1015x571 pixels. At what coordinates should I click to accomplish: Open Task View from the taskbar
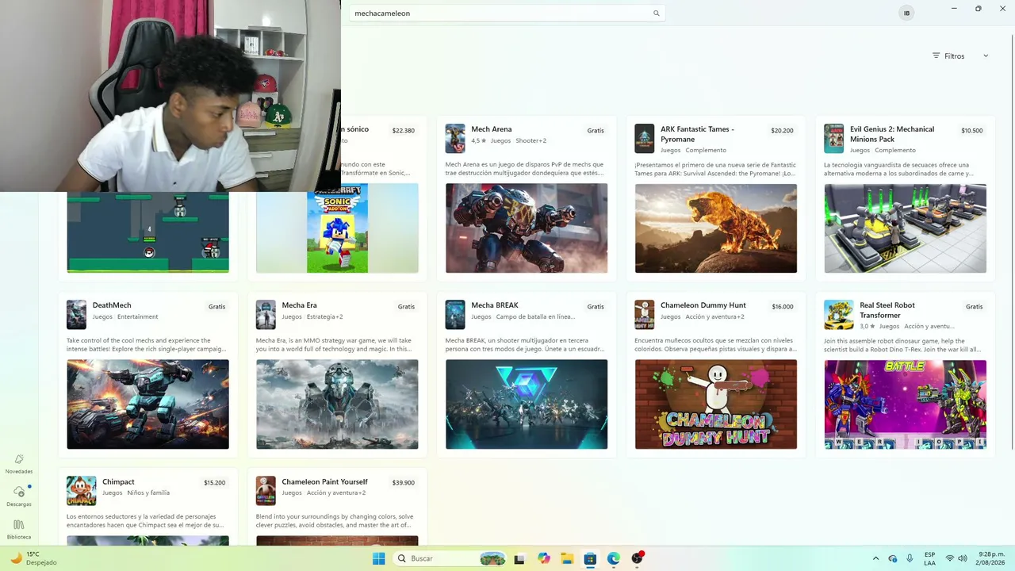tap(519, 558)
